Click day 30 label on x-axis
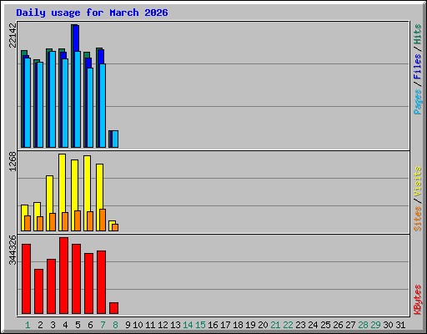This screenshot has width=427, height=334. pyautogui.click(x=388, y=325)
